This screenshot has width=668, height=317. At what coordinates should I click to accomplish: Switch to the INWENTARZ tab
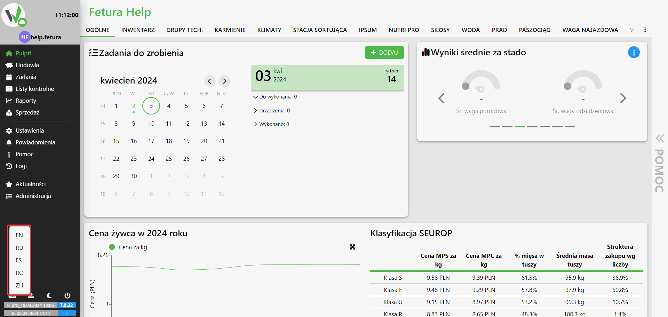coord(138,30)
